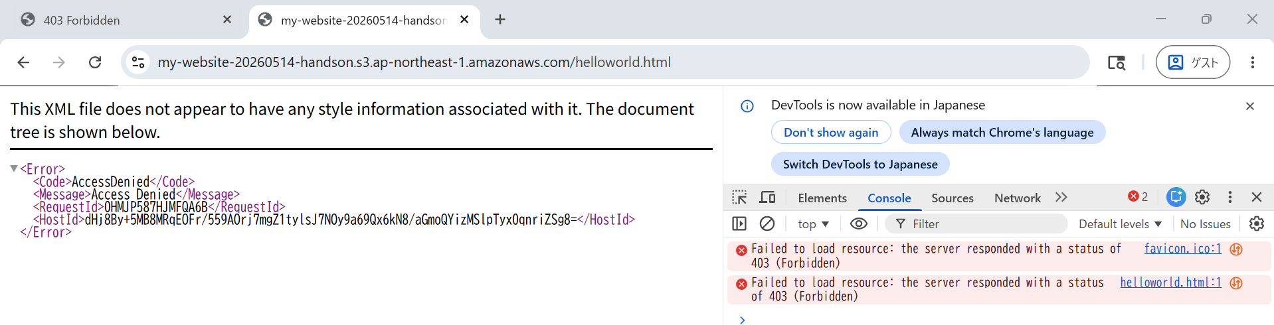The height and width of the screenshot is (325, 1274).
Task: Open DevTools kebab menu for customization
Action: [x=1230, y=197]
